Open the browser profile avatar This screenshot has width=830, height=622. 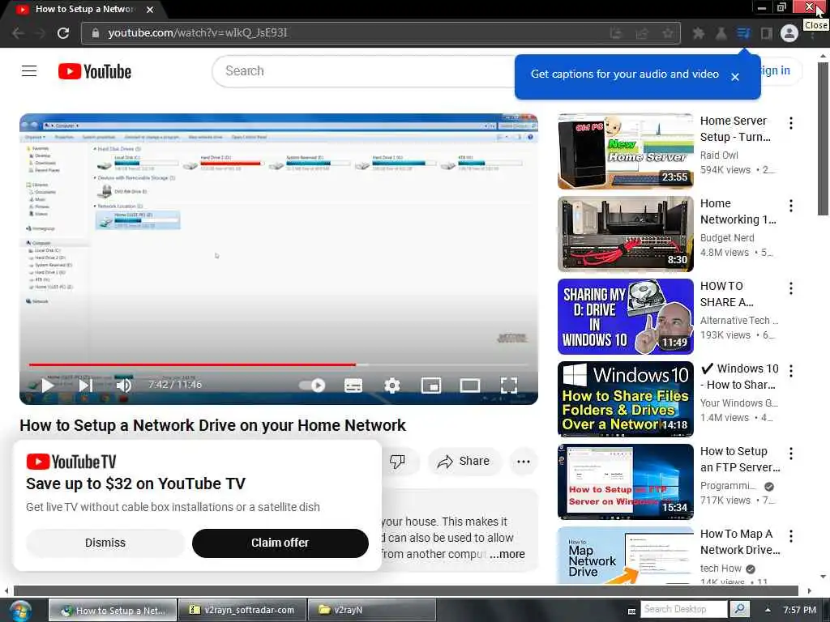click(789, 33)
